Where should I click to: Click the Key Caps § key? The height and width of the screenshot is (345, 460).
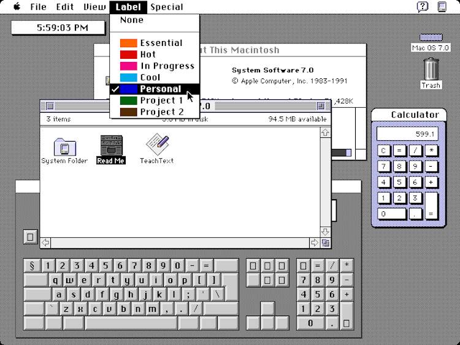(x=32, y=265)
